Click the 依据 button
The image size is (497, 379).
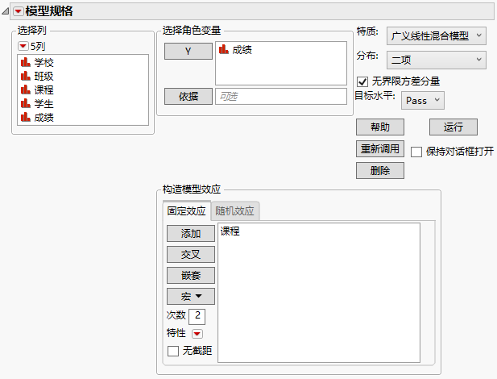188,96
